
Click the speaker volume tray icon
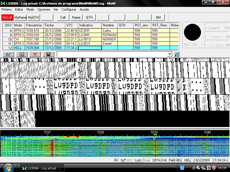(209, 168)
